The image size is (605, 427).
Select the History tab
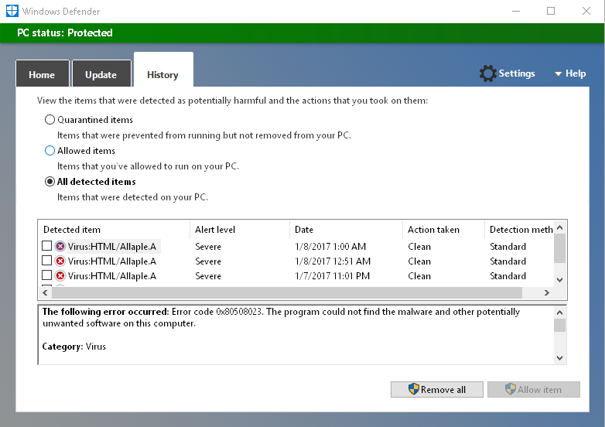[x=163, y=70]
